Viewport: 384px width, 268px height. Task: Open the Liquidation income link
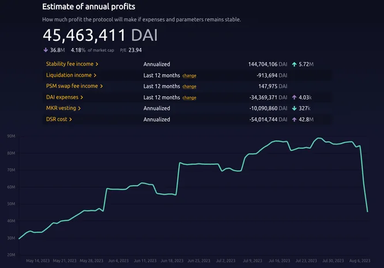point(71,75)
